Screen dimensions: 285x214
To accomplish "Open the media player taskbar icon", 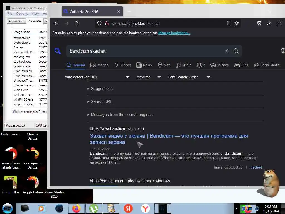I will (42, 208).
